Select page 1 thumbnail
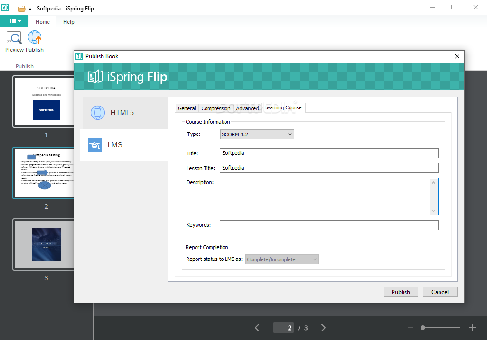This screenshot has width=487, height=340. (x=44, y=102)
